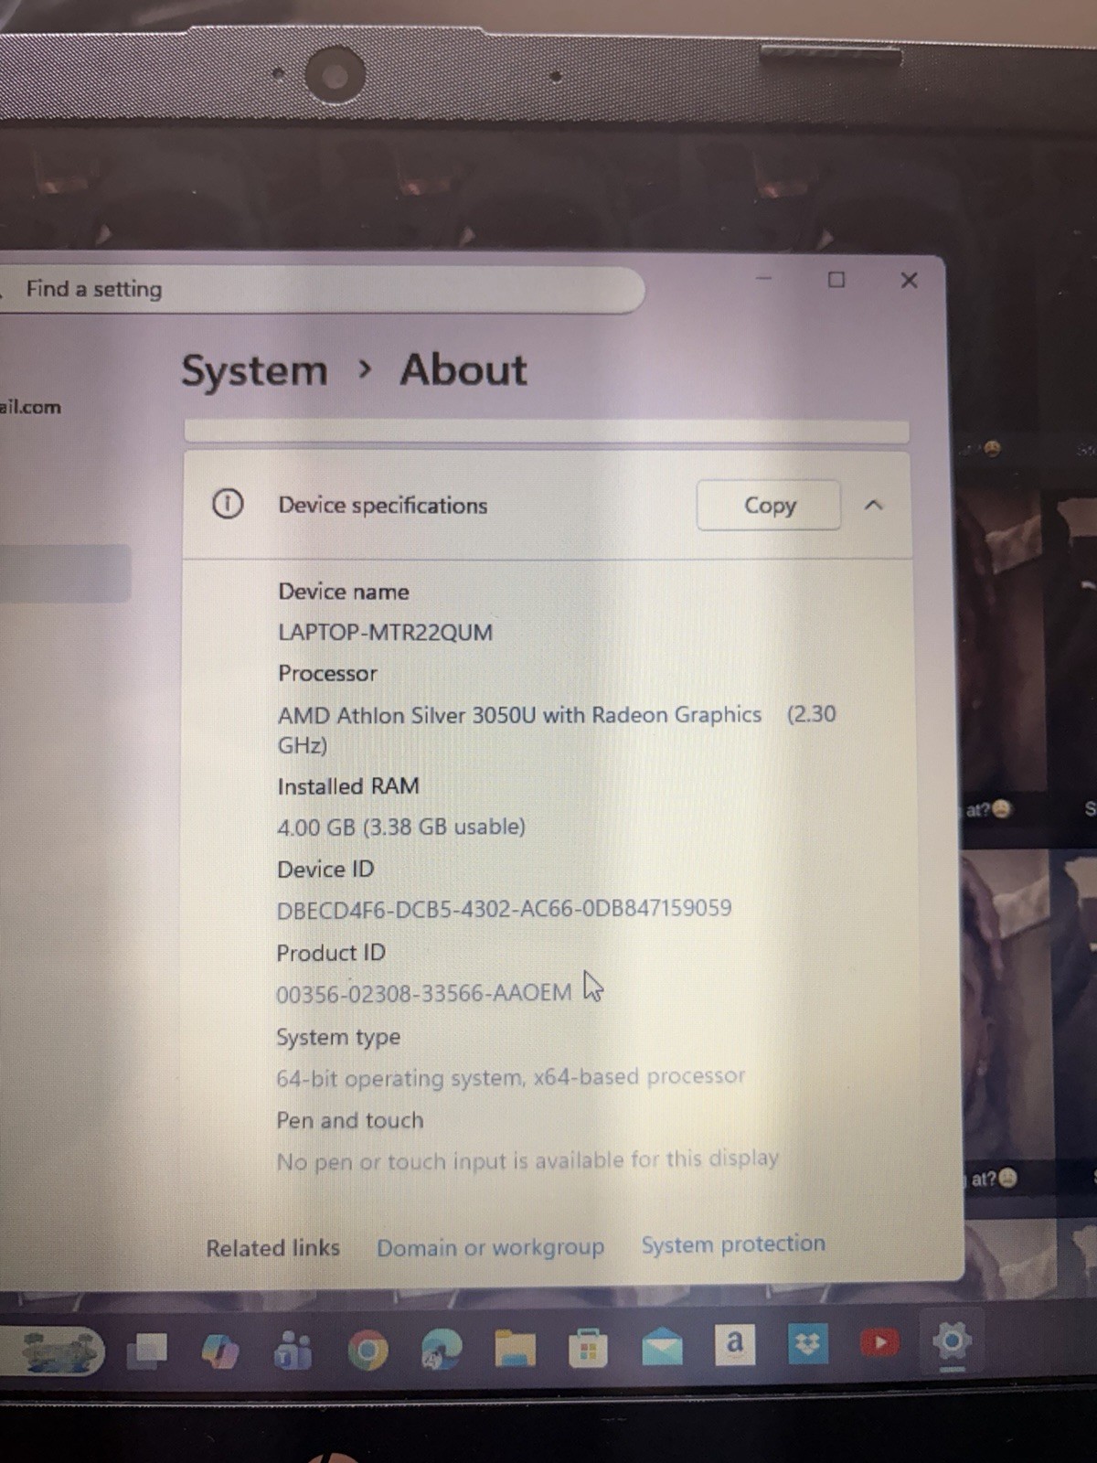The width and height of the screenshot is (1097, 1463).
Task: Click the AMD Athlon Silver 3050U processor text
Action: pyautogui.click(x=557, y=729)
